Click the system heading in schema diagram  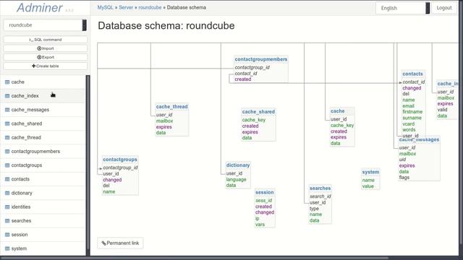(370, 172)
